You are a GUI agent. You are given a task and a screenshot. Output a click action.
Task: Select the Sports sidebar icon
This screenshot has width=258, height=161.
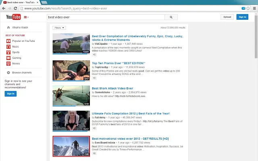click(8, 52)
